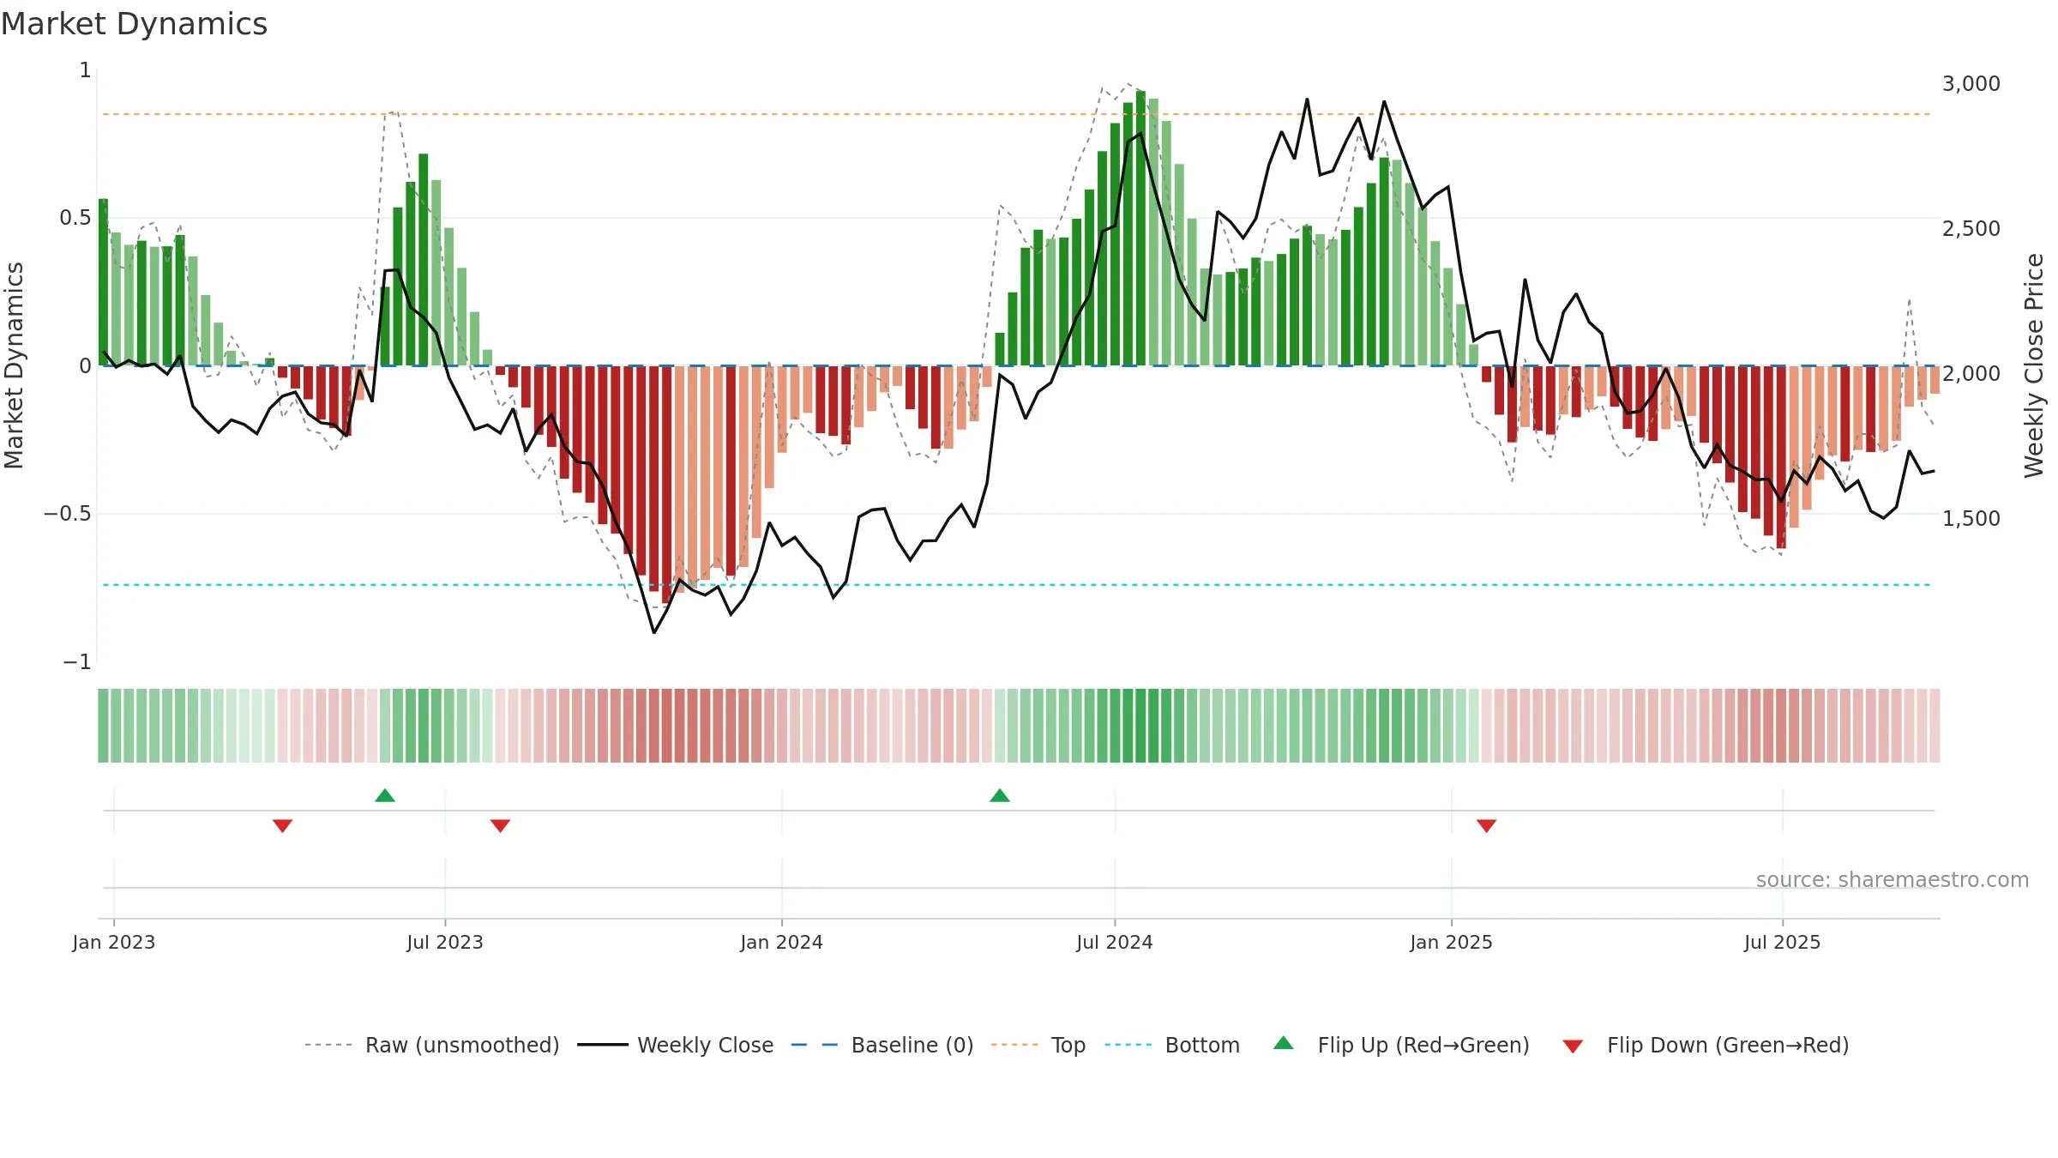Click the 2,000 right-axis price label
This screenshot has width=2058, height=1158.
[x=1971, y=374]
